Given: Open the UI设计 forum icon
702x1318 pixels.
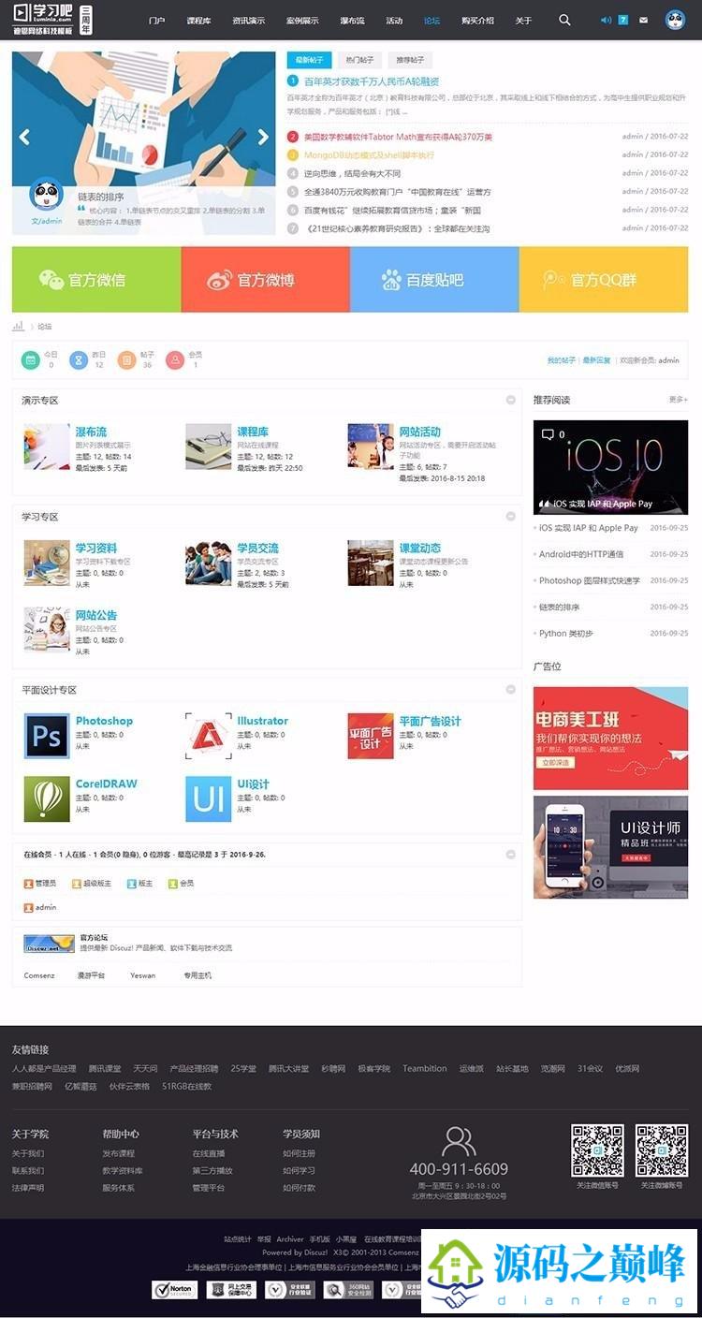Looking at the screenshot, I should [208, 798].
